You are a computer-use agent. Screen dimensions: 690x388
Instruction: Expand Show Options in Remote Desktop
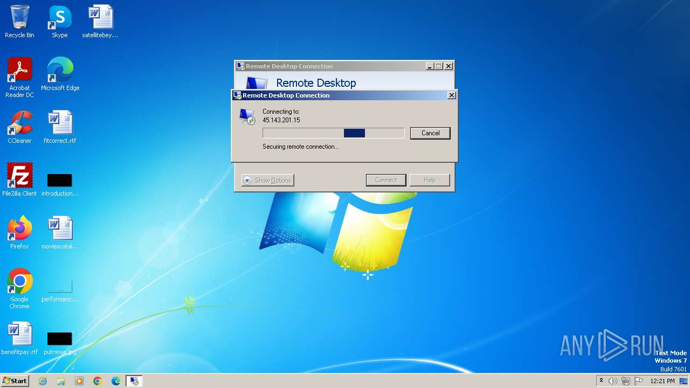pos(267,181)
